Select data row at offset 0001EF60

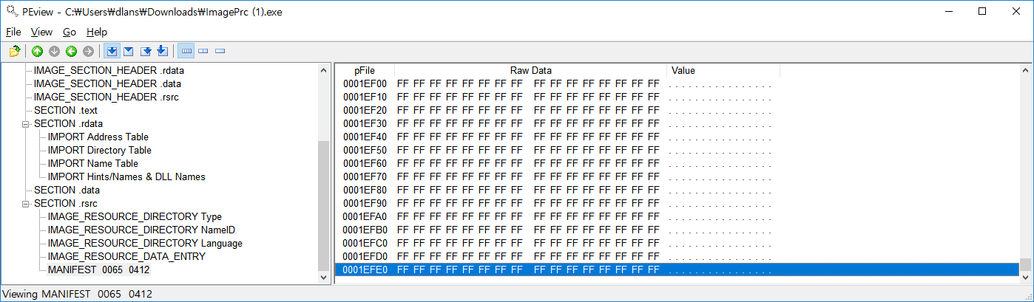tap(677, 163)
